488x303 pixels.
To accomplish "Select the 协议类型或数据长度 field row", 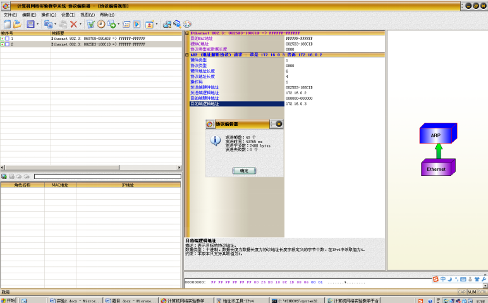I will pyautogui.click(x=287, y=49).
